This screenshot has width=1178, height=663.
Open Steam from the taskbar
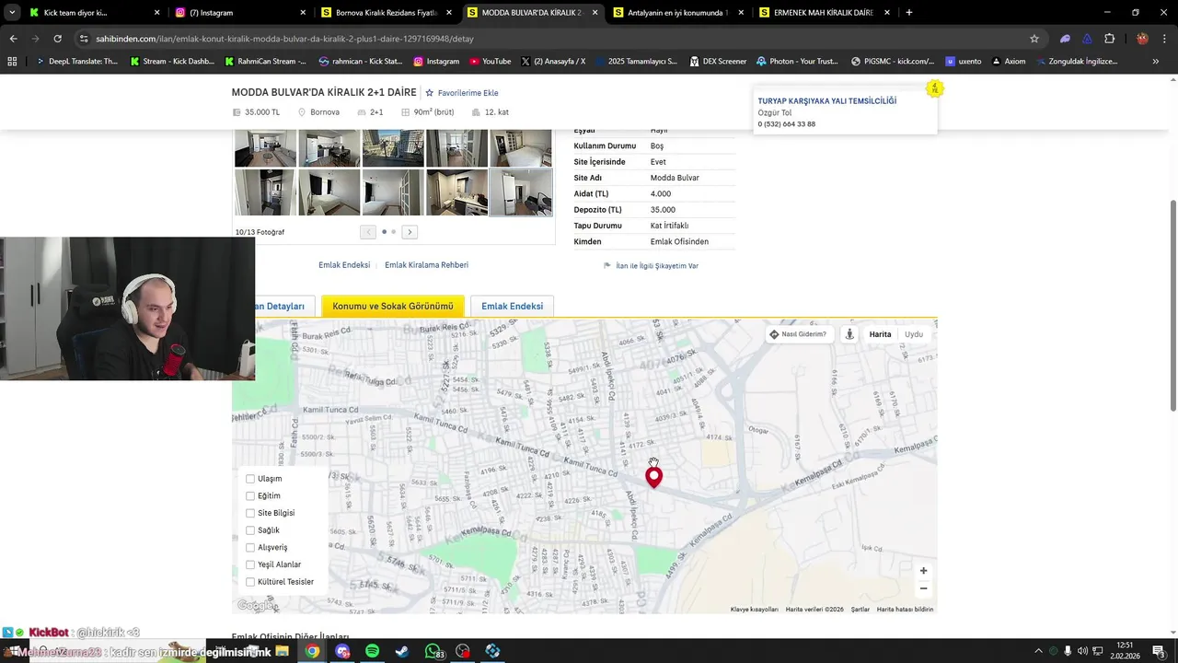(x=402, y=651)
